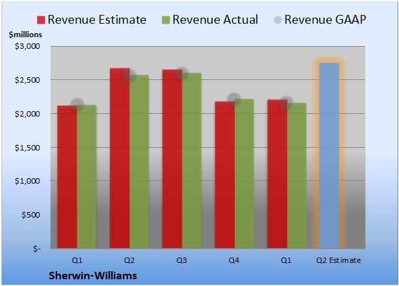Select the 'Revenue Estimate' legend label
The width and height of the screenshot is (399, 286).
(97, 20)
